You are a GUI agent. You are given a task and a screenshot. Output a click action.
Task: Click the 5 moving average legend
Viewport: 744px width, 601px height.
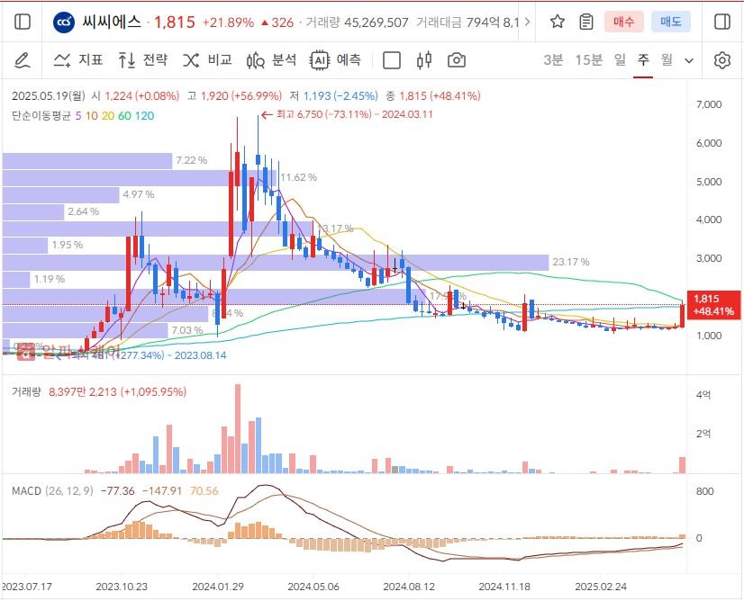coord(77,116)
